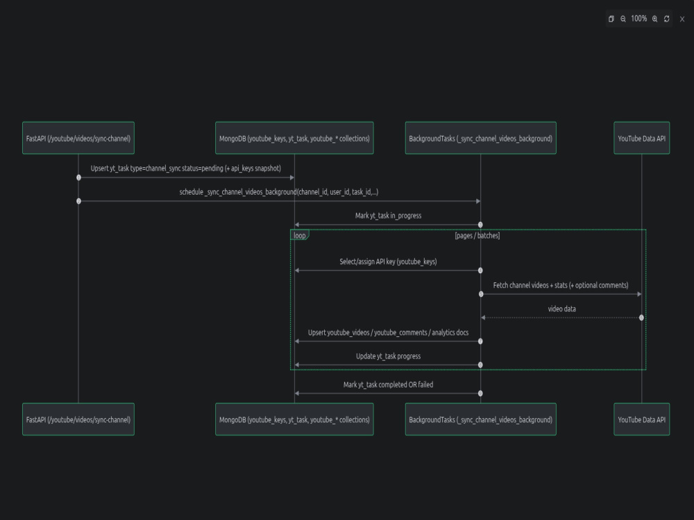694x520 pixels.
Task: Select the bottom BackgroundTasks participant box
Action: 481,419
